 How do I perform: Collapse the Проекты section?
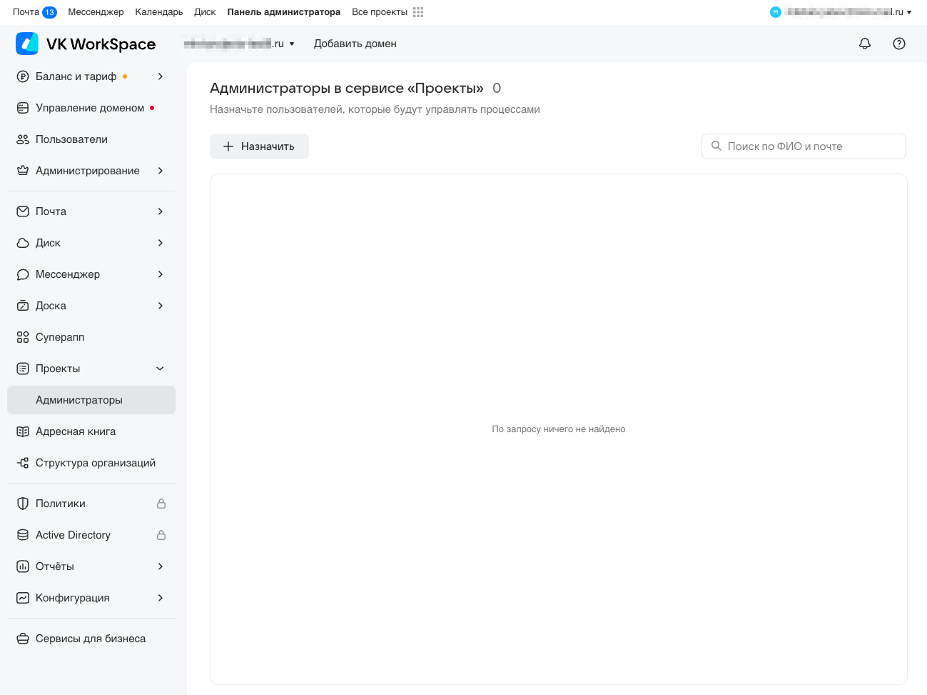coord(161,369)
